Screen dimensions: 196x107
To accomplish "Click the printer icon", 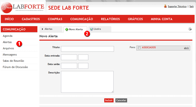I will tap(190, 29).
